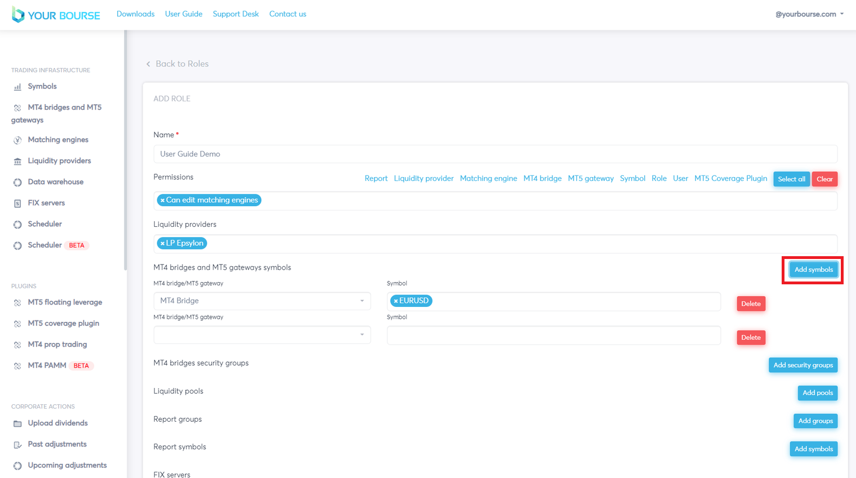Go Back to Roles
856x478 pixels.
(182, 64)
